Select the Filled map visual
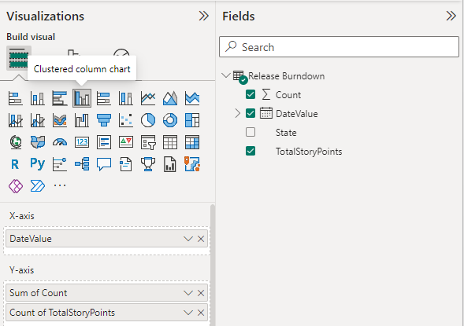The height and width of the screenshot is (326, 464). point(38,142)
